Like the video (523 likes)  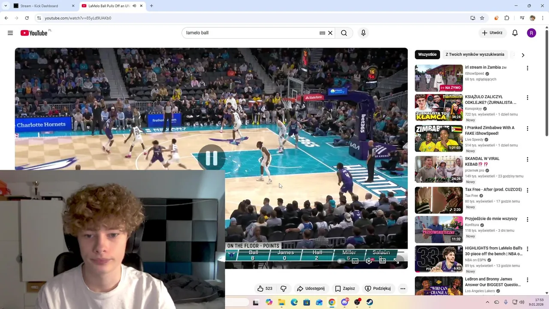point(265,288)
